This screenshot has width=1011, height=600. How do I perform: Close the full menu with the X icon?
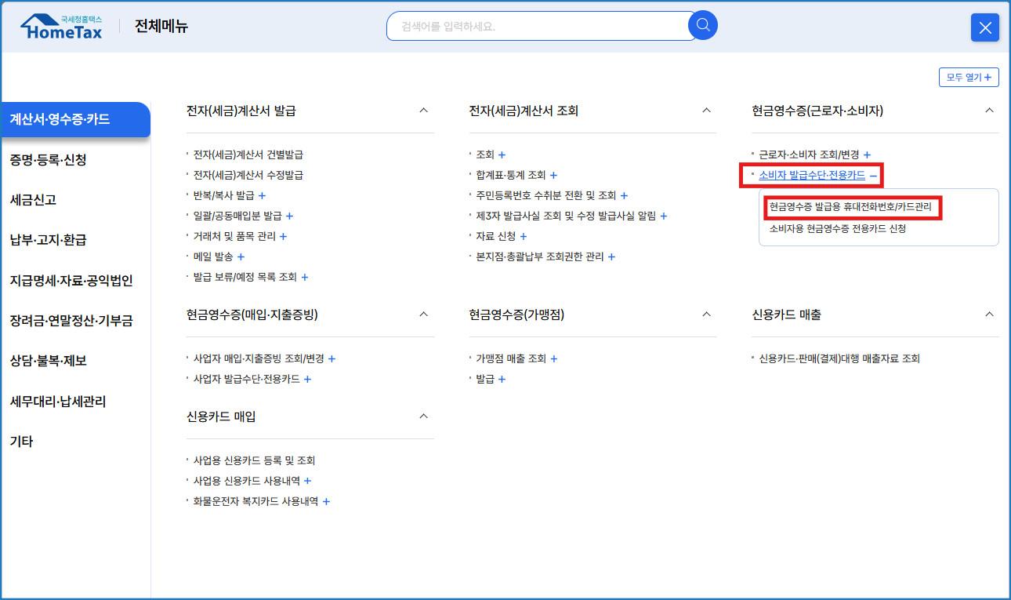(985, 27)
